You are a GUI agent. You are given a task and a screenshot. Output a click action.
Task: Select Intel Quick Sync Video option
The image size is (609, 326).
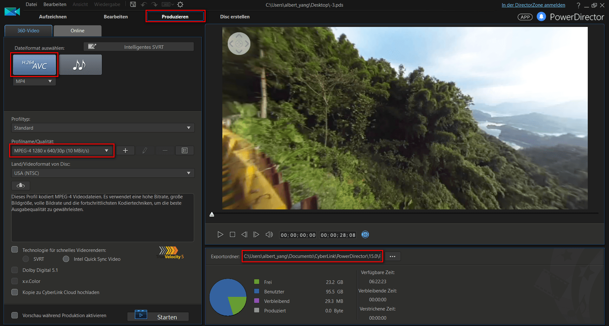pos(66,259)
